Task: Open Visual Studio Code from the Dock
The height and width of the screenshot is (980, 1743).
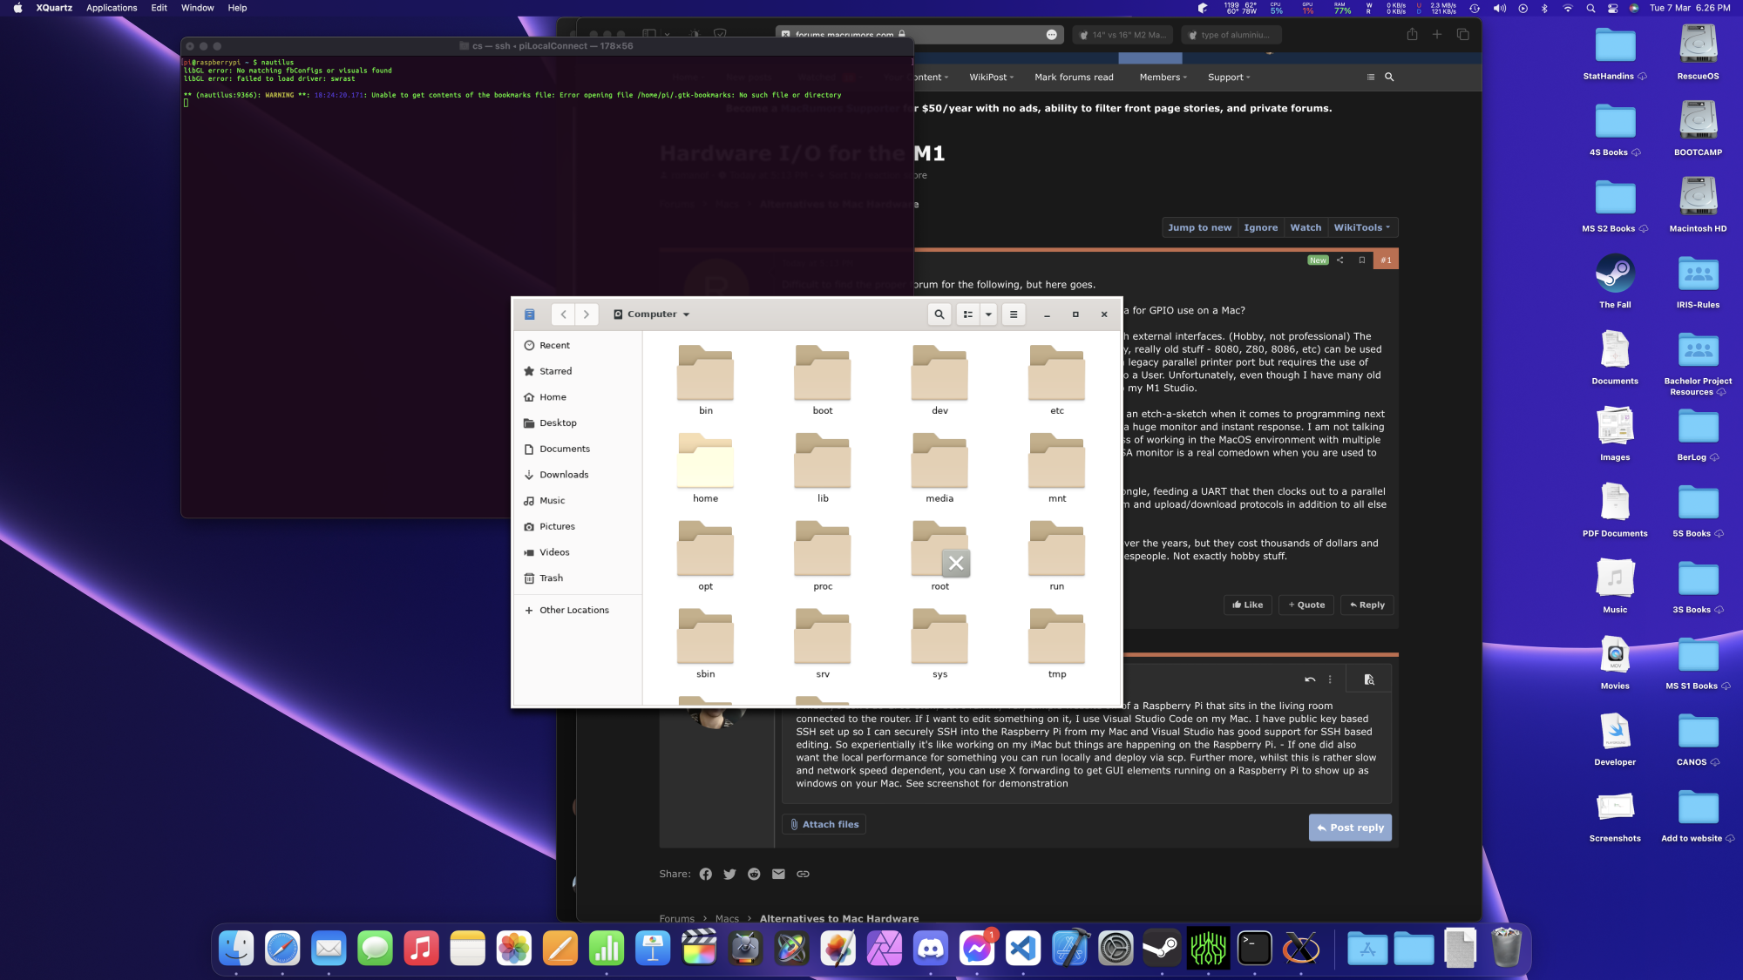Action: click(1023, 949)
